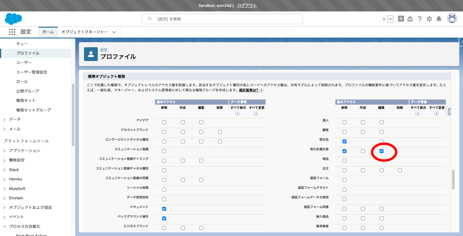Image resolution: width=463 pixels, height=236 pixels.
Task: Click the ログアウト link
Action: point(247,5)
